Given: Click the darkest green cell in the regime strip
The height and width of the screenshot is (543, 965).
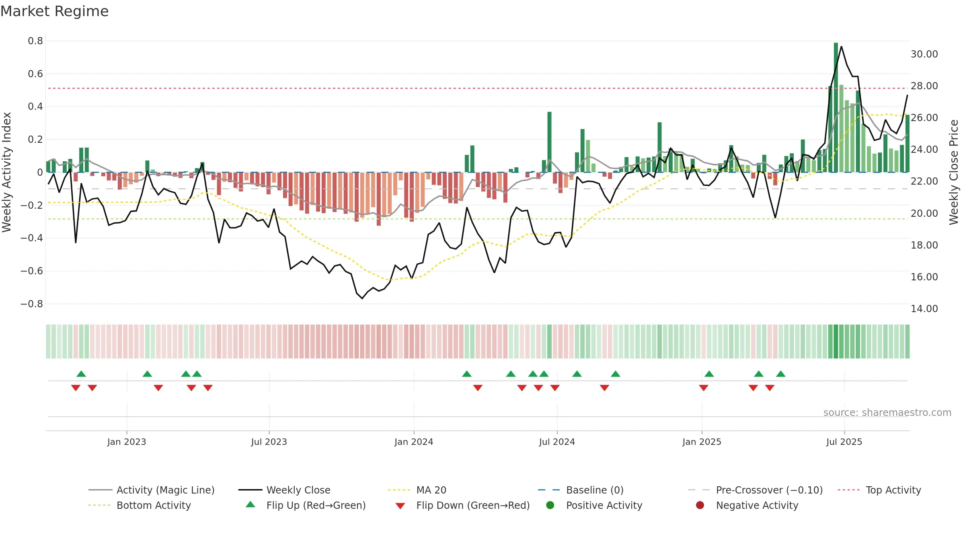Looking at the screenshot, I should (x=836, y=341).
